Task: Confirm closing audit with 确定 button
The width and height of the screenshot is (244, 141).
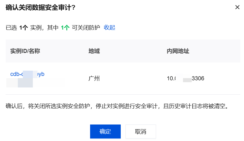Action: (105, 131)
